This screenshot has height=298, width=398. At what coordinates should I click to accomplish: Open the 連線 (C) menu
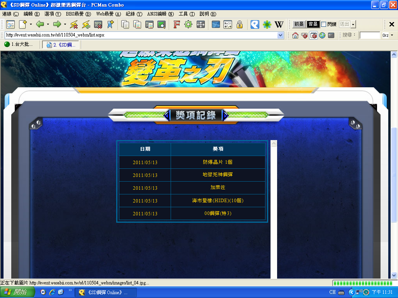point(10,14)
